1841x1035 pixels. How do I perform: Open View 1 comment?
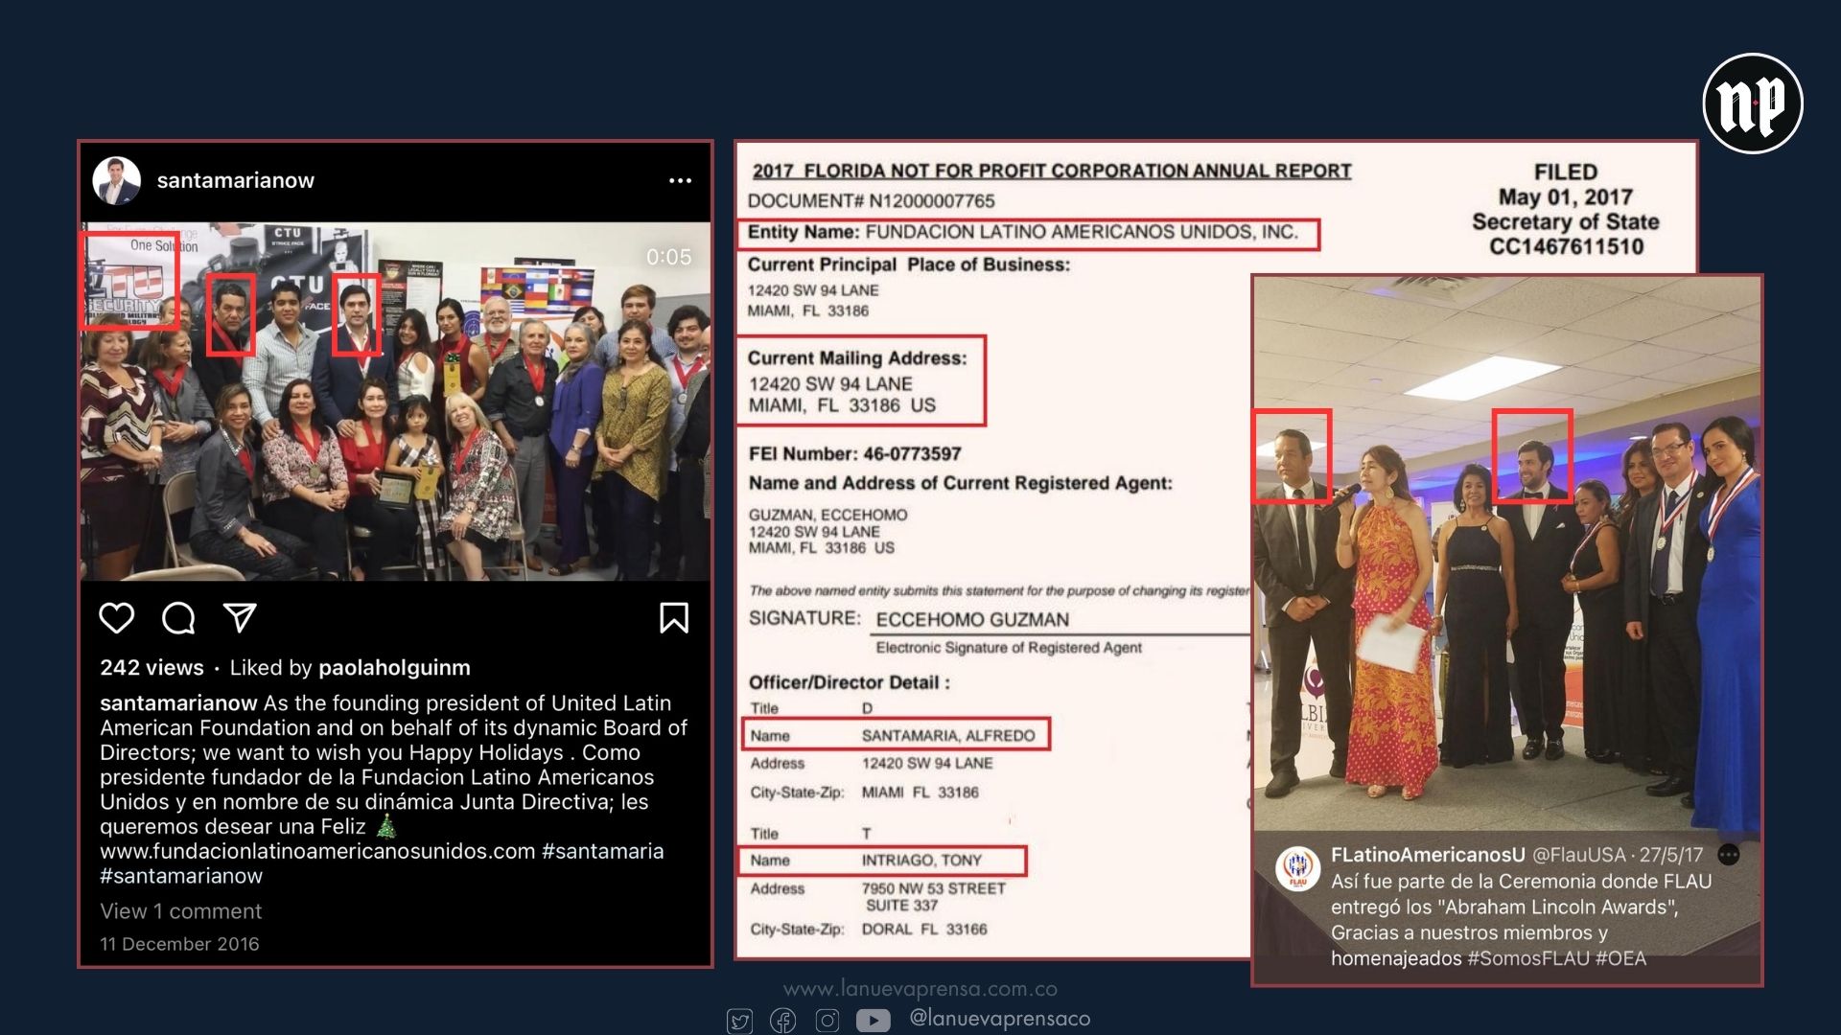(x=181, y=911)
